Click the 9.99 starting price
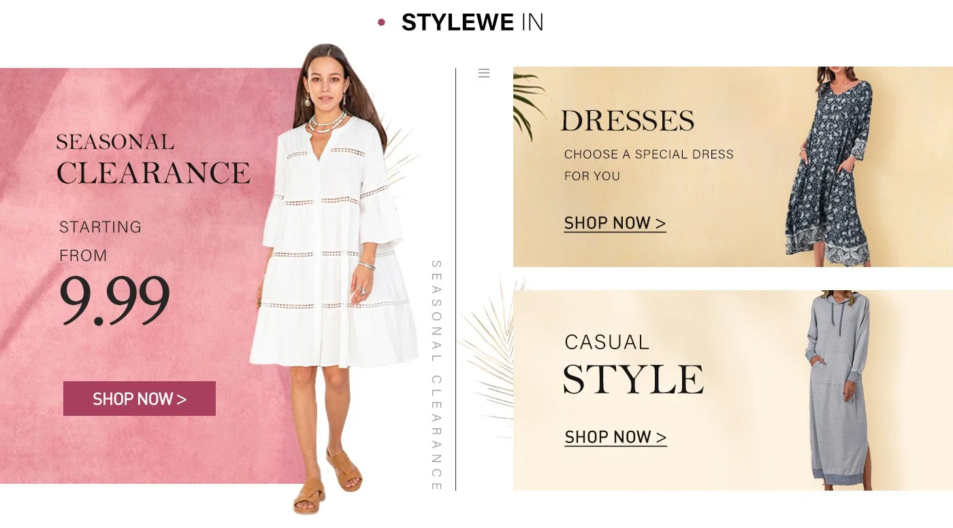 (115, 300)
